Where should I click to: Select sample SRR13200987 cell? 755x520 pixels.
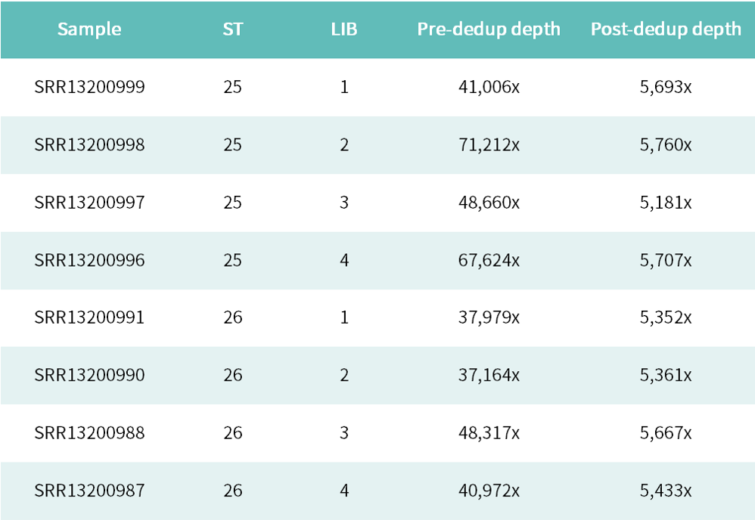(x=89, y=491)
